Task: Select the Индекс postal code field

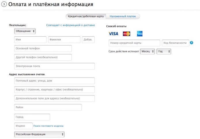Action: pyautogui.click(x=23, y=126)
